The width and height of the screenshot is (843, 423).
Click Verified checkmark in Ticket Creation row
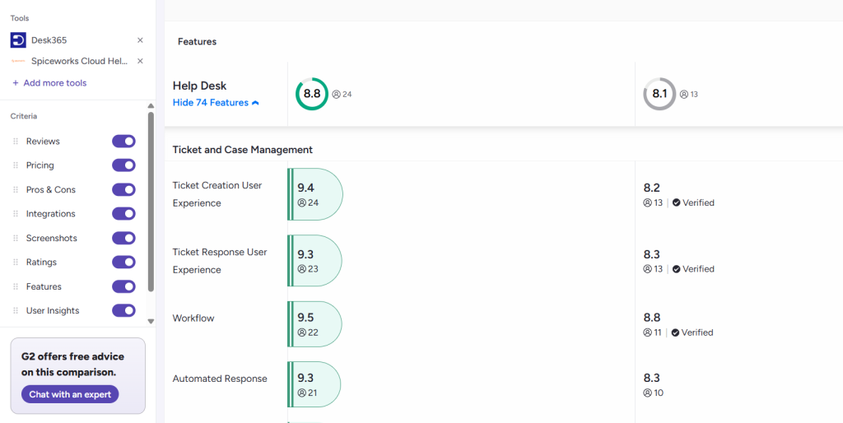click(x=677, y=202)
